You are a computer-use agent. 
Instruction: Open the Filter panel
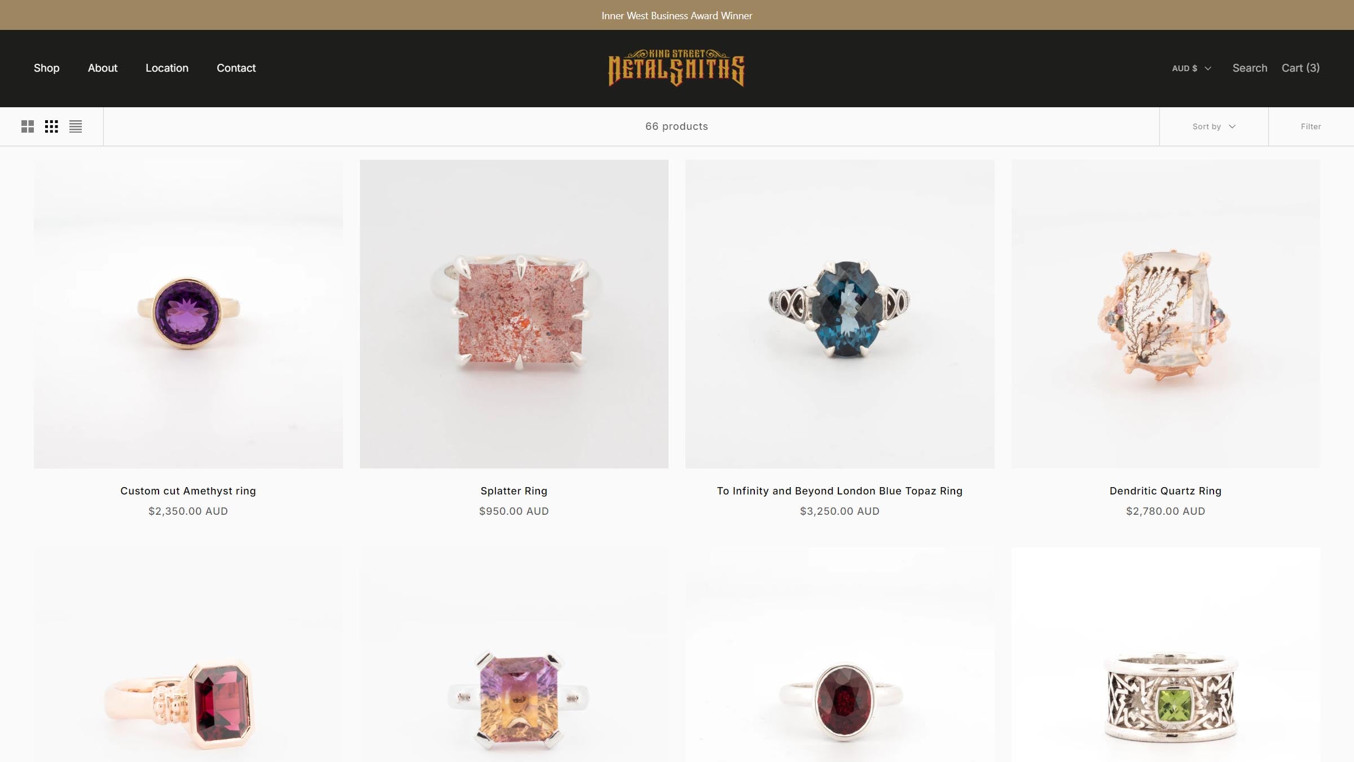(x=1311, y=126)
